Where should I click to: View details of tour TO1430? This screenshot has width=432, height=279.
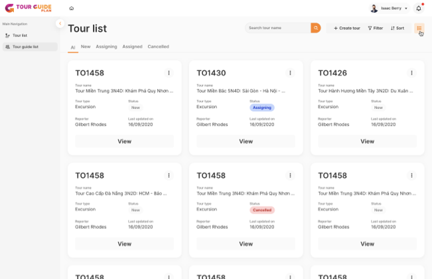pos(246,141)
